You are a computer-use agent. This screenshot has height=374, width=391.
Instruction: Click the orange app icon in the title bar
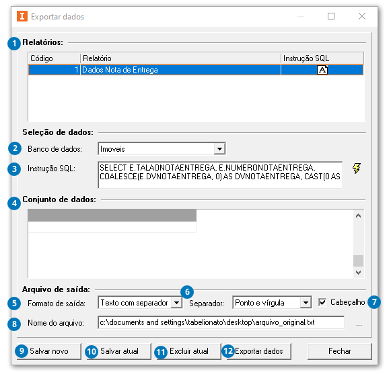click(x=22, y=16)
